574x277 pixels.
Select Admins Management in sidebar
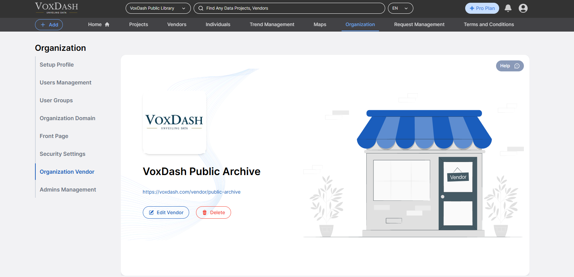(68, 189)
